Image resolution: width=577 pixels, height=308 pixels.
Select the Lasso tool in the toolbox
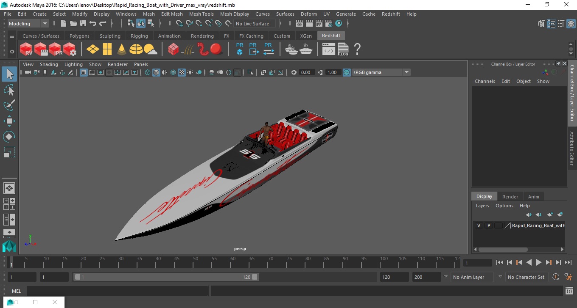point(9,90)
